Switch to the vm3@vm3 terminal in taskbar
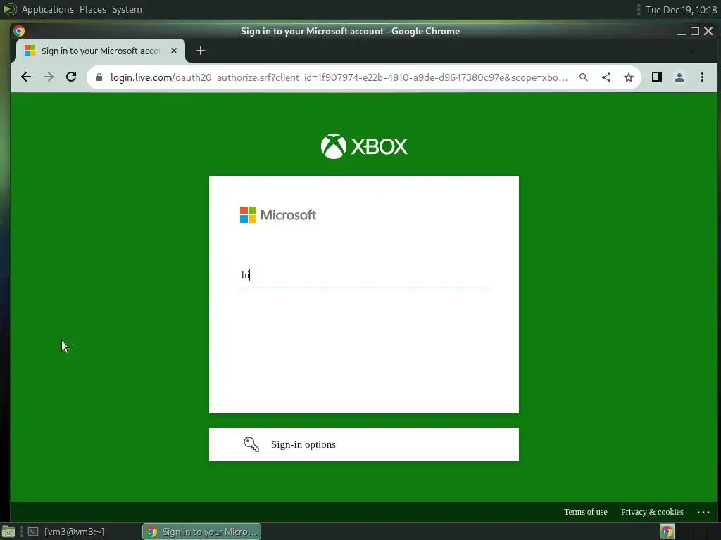The width and height of the screenshot is (721, 540). (x=66, y=532)
